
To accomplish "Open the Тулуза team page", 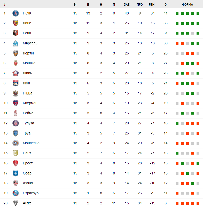I will pyautogui.click(x=28, y=123).
